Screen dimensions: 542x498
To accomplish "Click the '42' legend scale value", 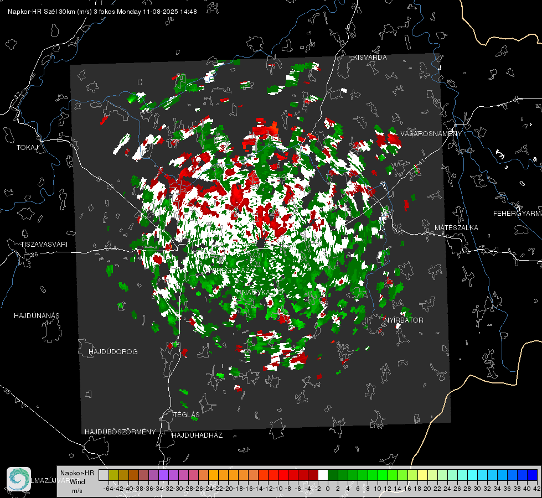I will click(537, 489).
